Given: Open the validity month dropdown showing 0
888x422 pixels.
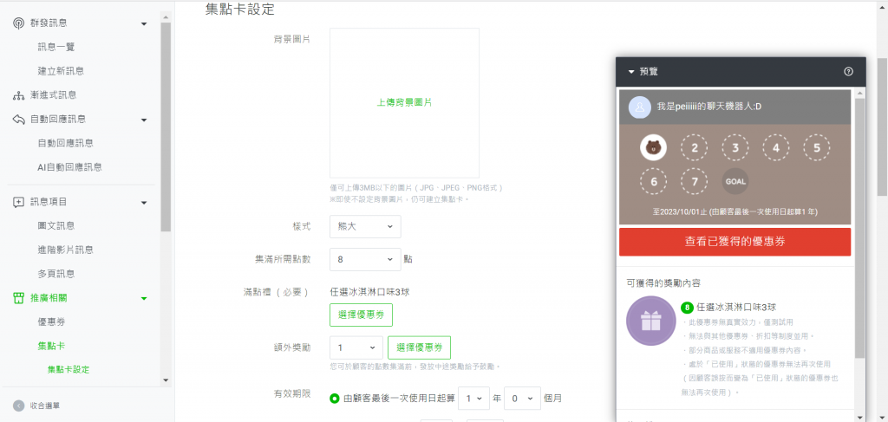Looking at the screenshot, I should click(x=522, y=399).
